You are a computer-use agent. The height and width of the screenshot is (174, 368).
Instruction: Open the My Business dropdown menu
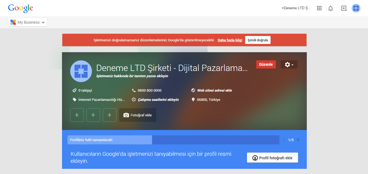click(27, 22)
